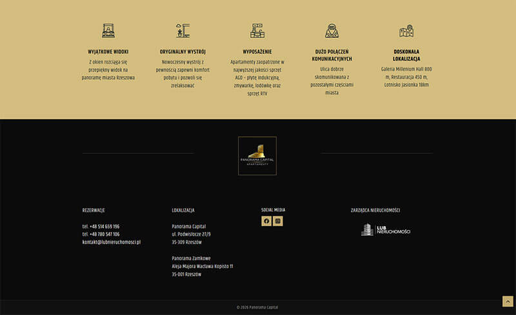Click the interior decor icon above Oryginalny wystrój
516x315 pixels.
[183, 30]
